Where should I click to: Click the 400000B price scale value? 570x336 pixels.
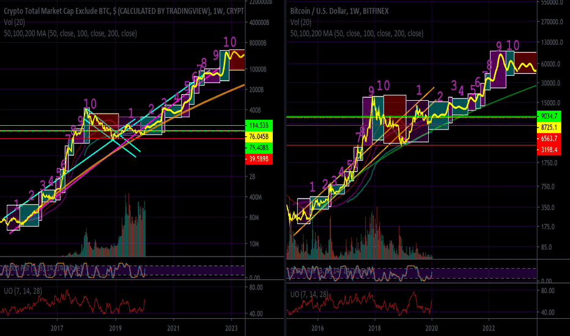point(259,23)
